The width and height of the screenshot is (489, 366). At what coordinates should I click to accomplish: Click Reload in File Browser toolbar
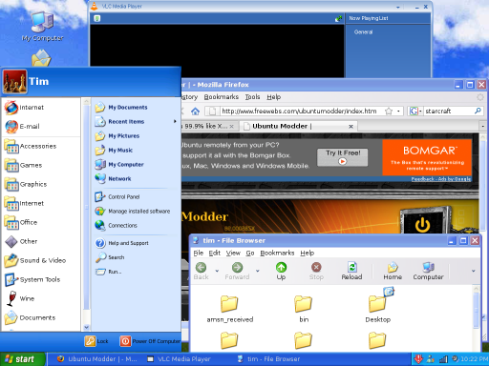click(x=351, y=271)
